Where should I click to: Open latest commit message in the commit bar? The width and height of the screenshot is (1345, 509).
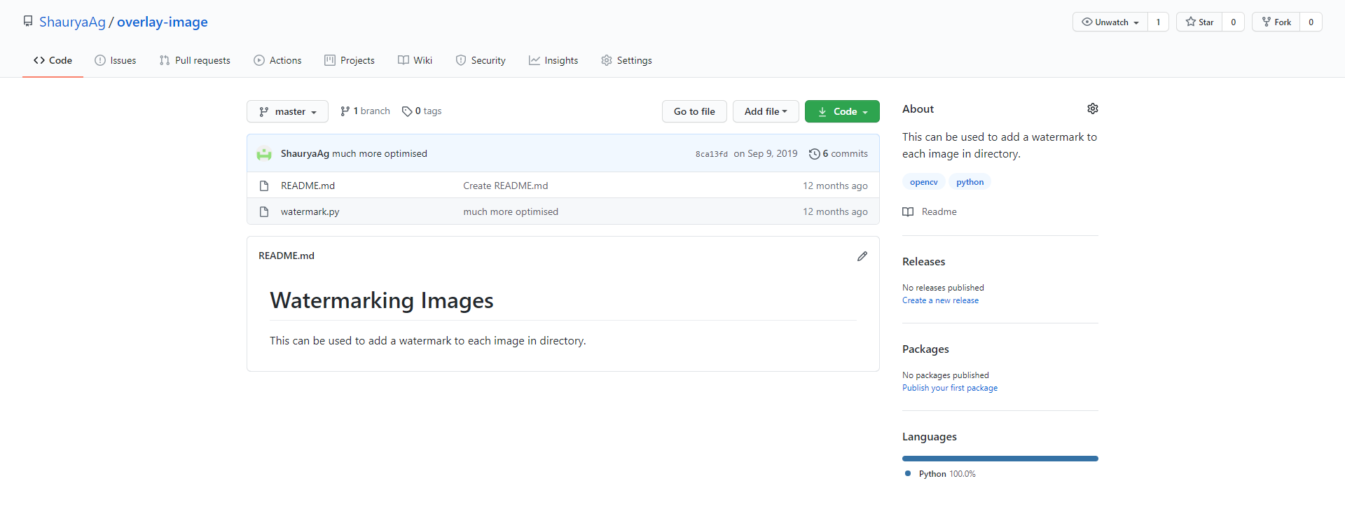pyautogui.click(x=380, y=153)
